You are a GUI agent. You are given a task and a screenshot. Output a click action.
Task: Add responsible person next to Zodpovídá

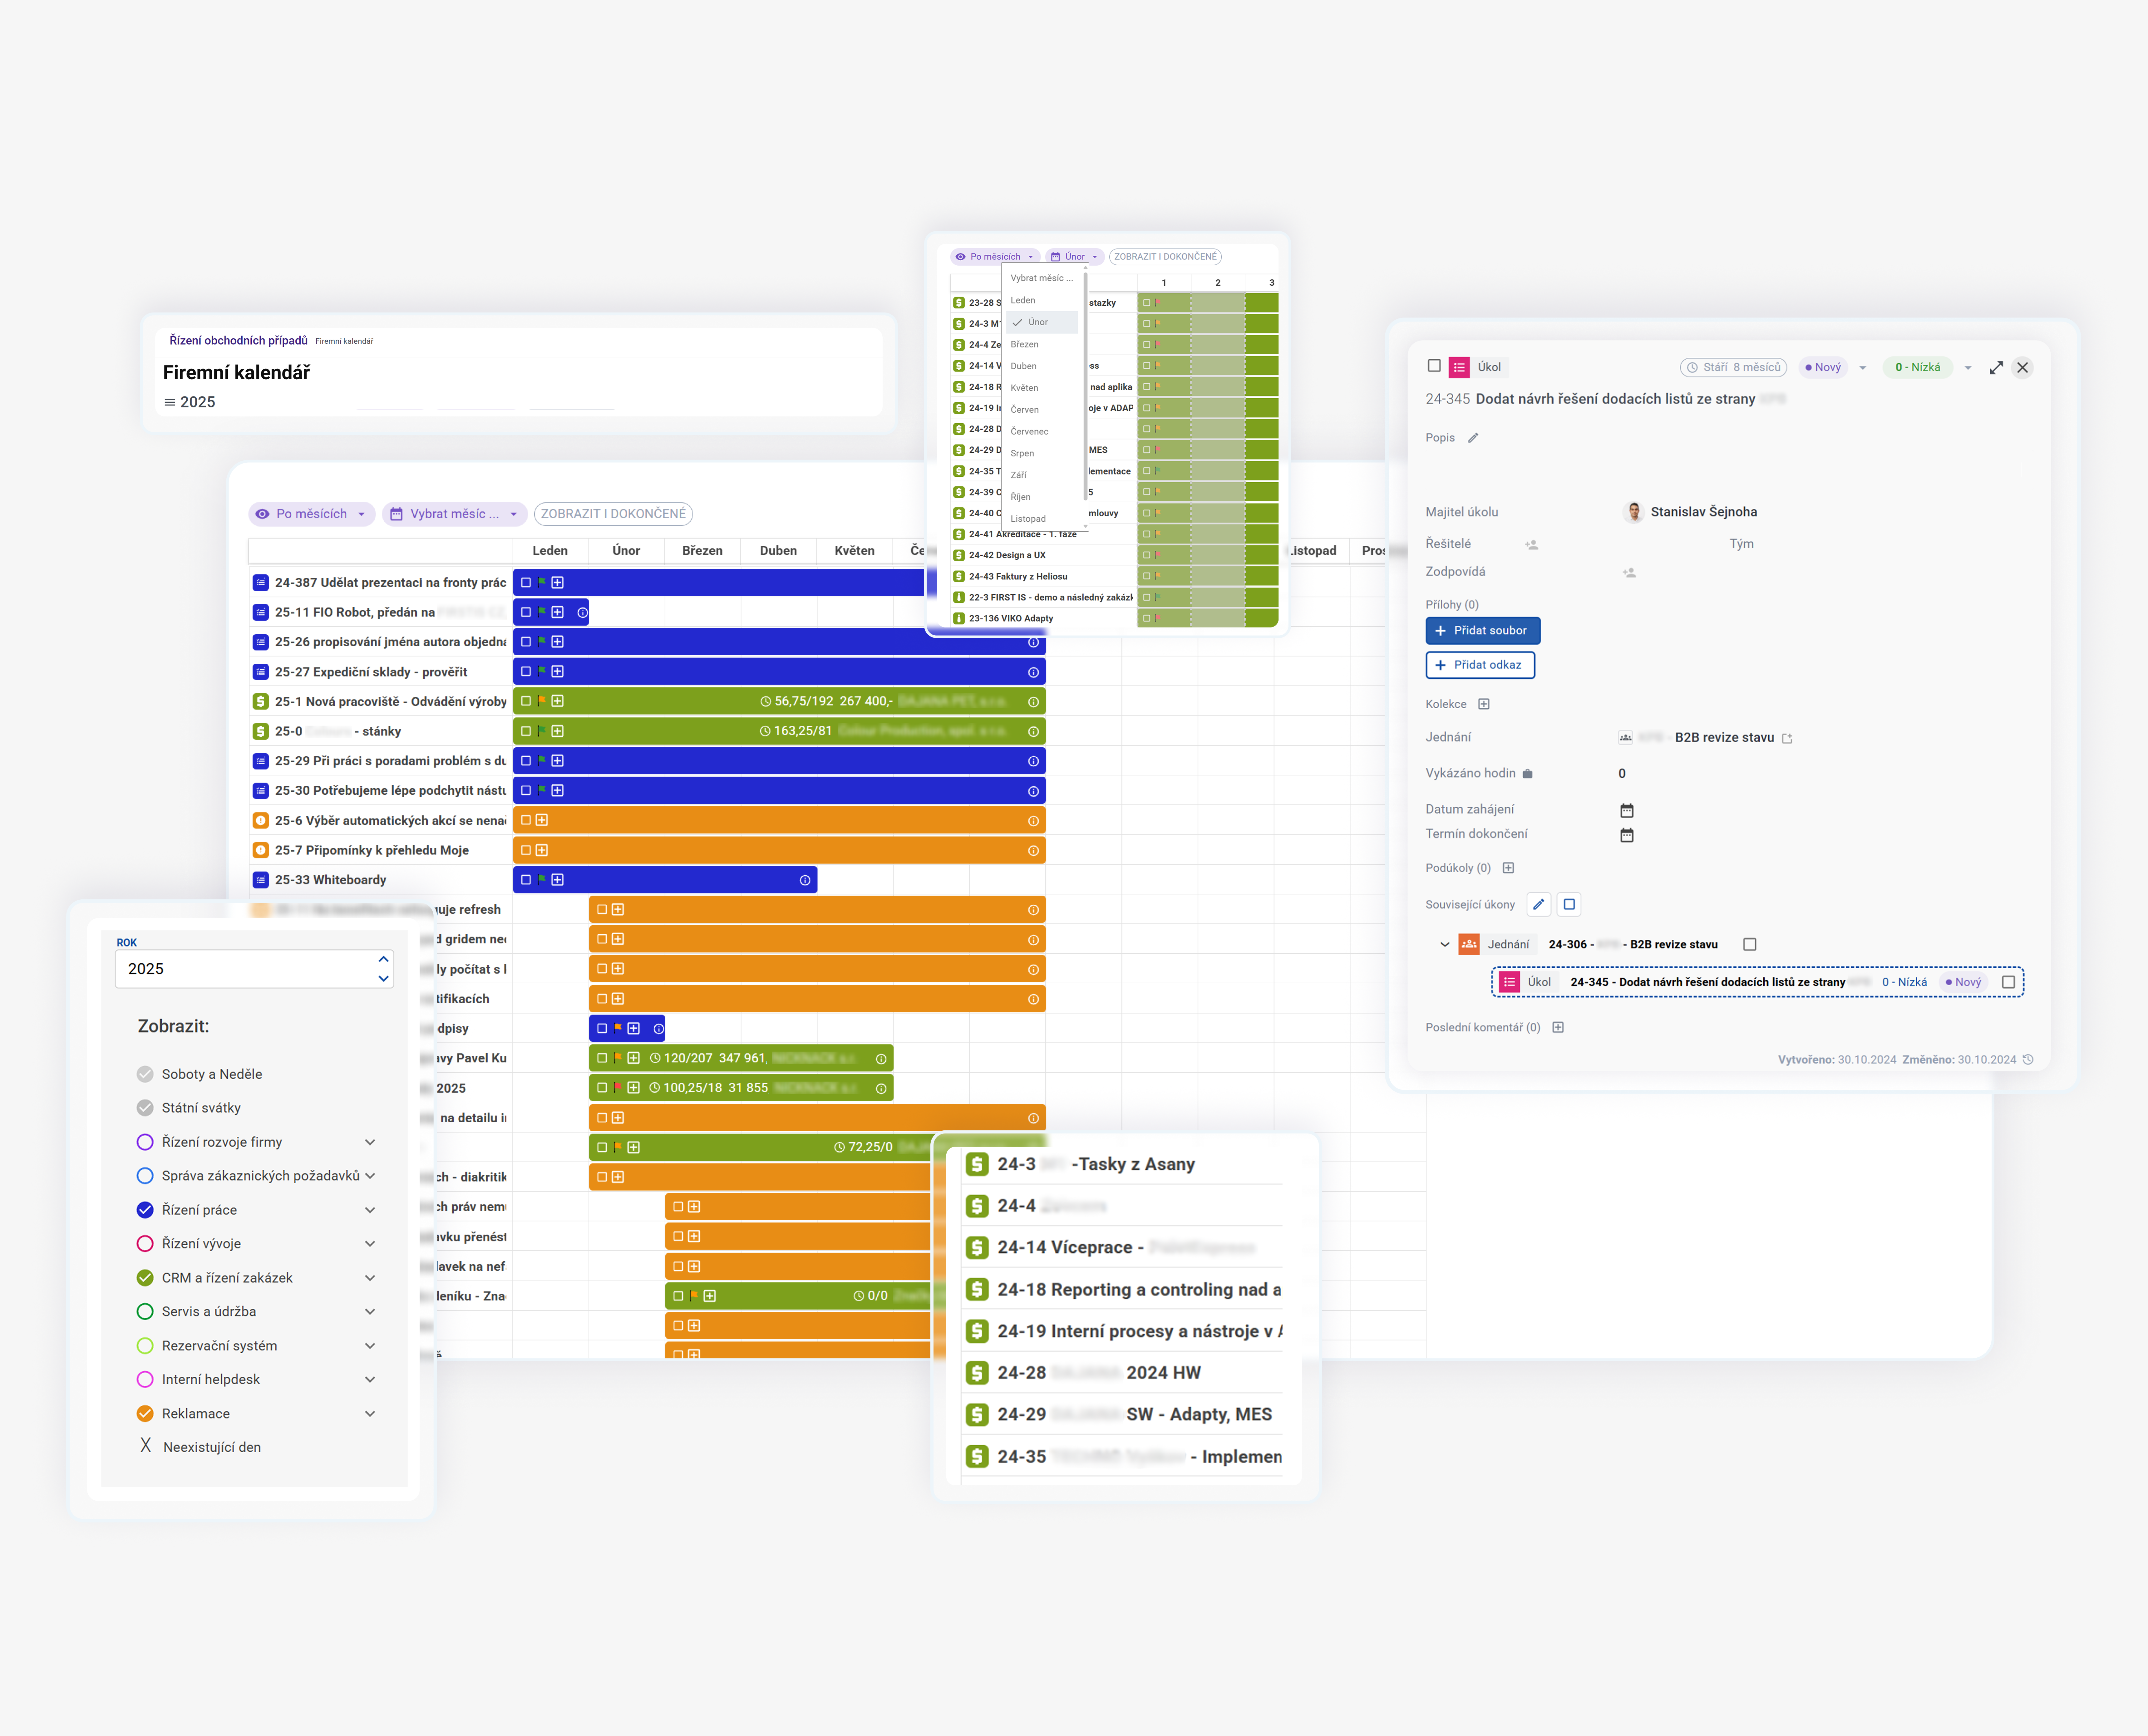(1629, 573)
